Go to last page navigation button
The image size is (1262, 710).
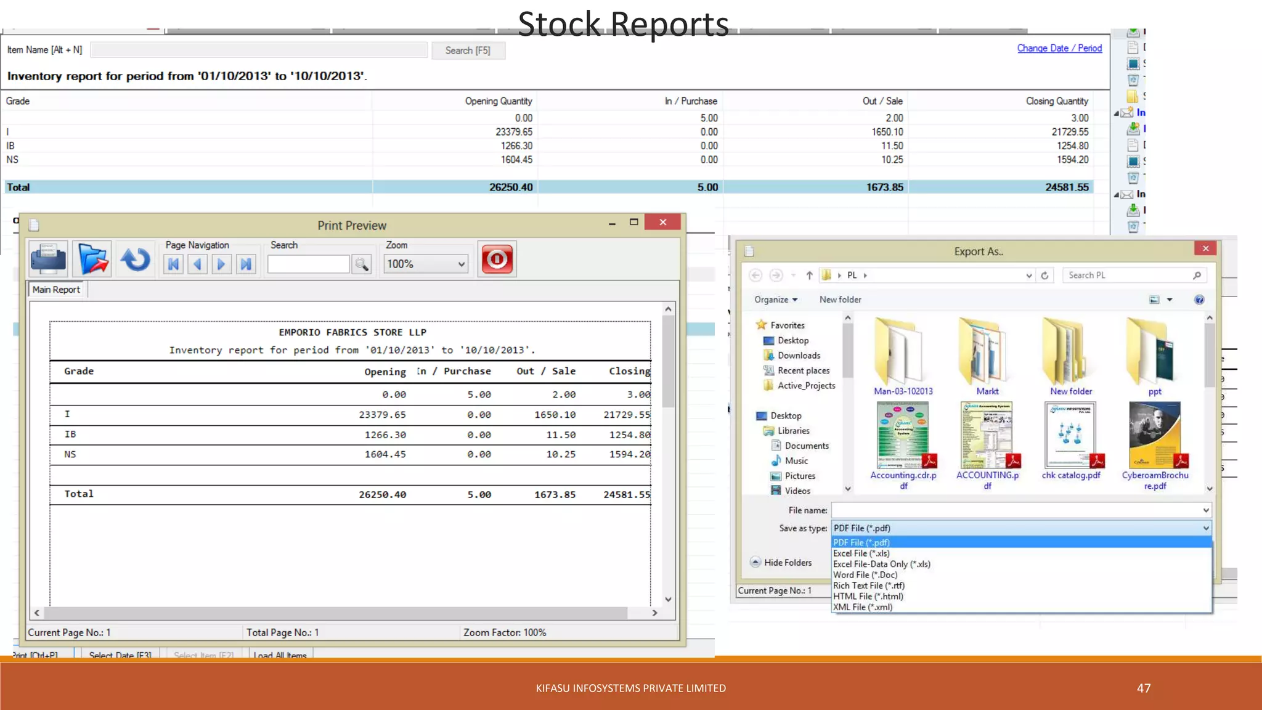click(245, 264)
